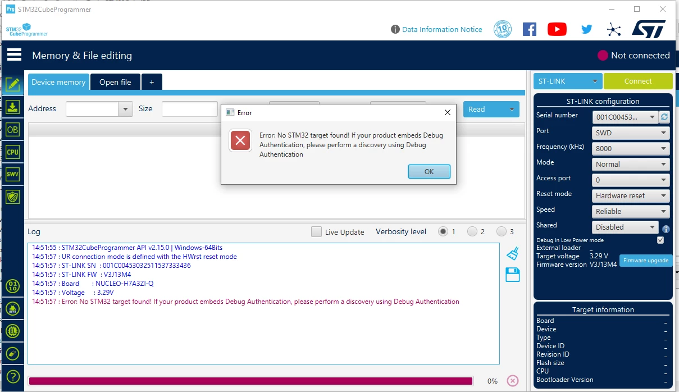Click the ST logo in header
Viewport: 679px width, 392px height.
tap(649, 29)
